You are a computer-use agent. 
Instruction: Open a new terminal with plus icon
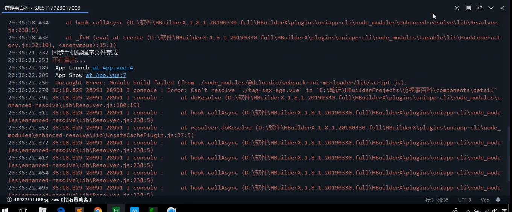click(480, 8)
